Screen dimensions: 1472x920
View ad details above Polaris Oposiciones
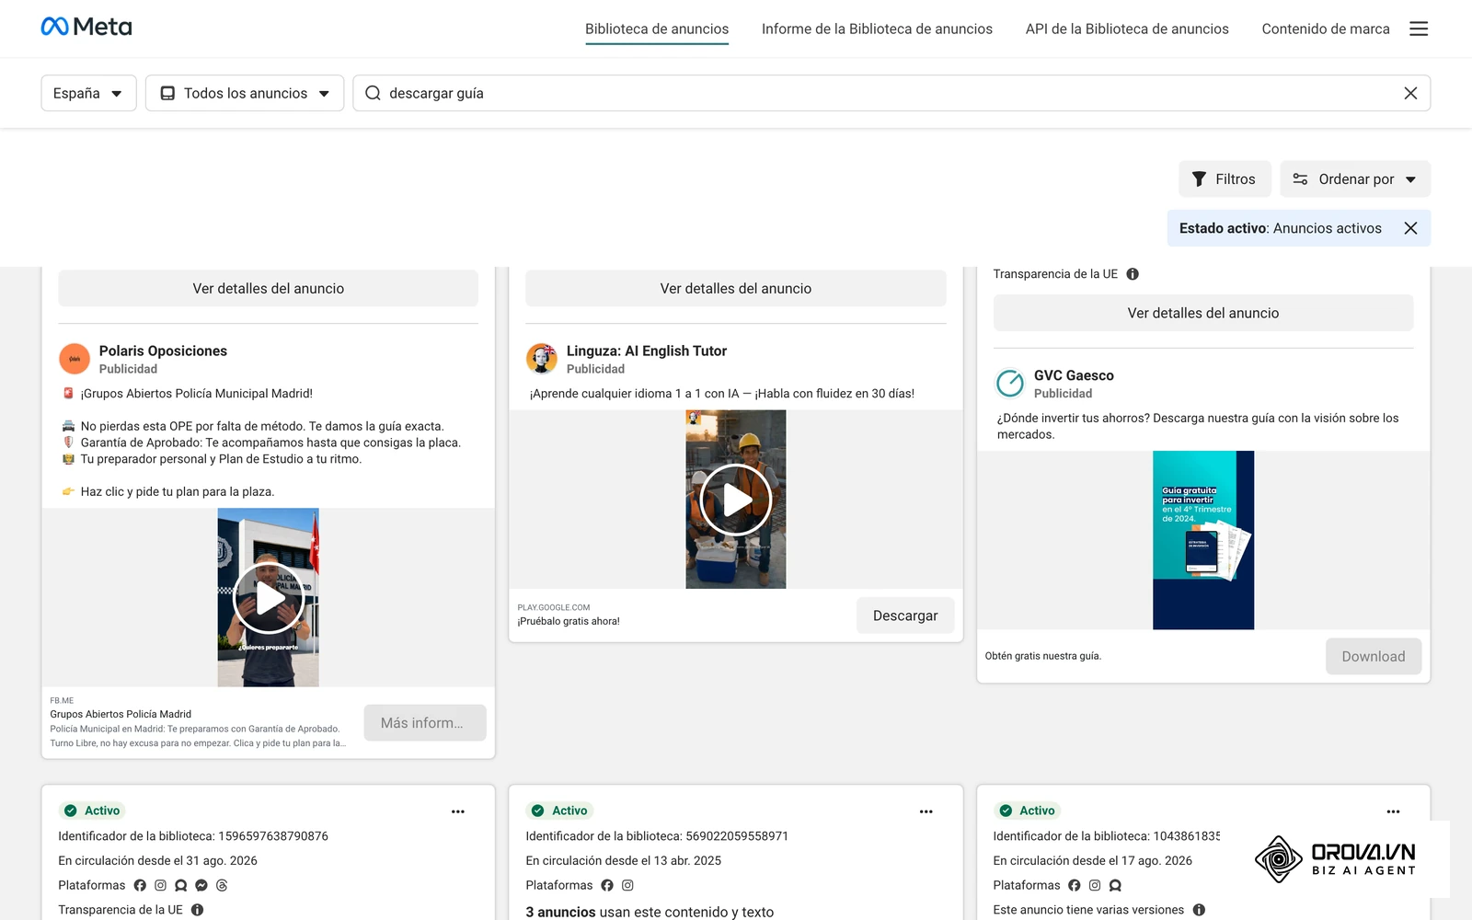269,288
